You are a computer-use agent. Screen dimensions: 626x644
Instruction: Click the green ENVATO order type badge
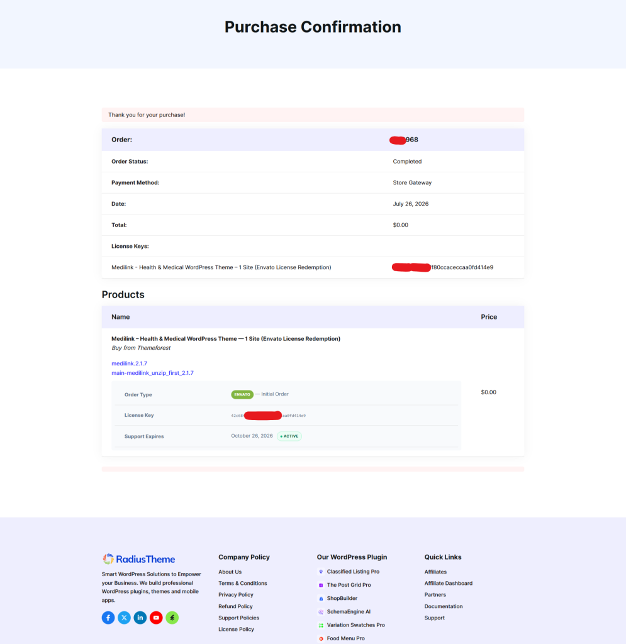click(242, 394)
